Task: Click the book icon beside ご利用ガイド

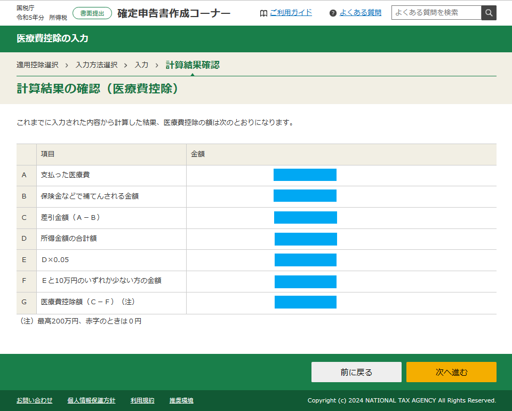Action: (x=263, y=13)
